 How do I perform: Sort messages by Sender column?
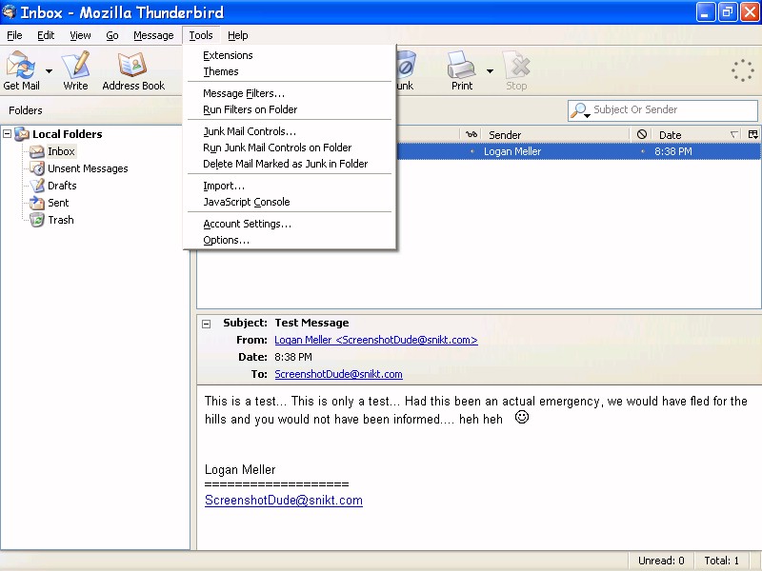555,134
